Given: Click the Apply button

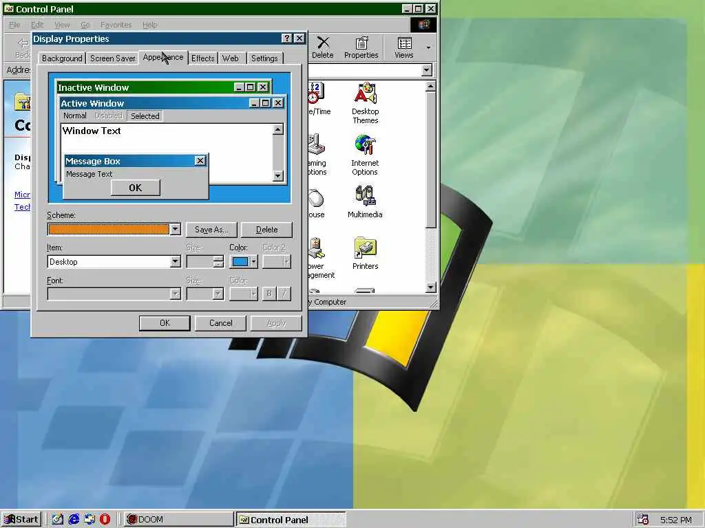Looking at the screenshot, I should [x=276, y=323].
